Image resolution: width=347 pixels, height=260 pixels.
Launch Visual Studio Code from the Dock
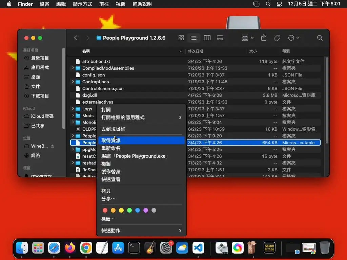198,247
